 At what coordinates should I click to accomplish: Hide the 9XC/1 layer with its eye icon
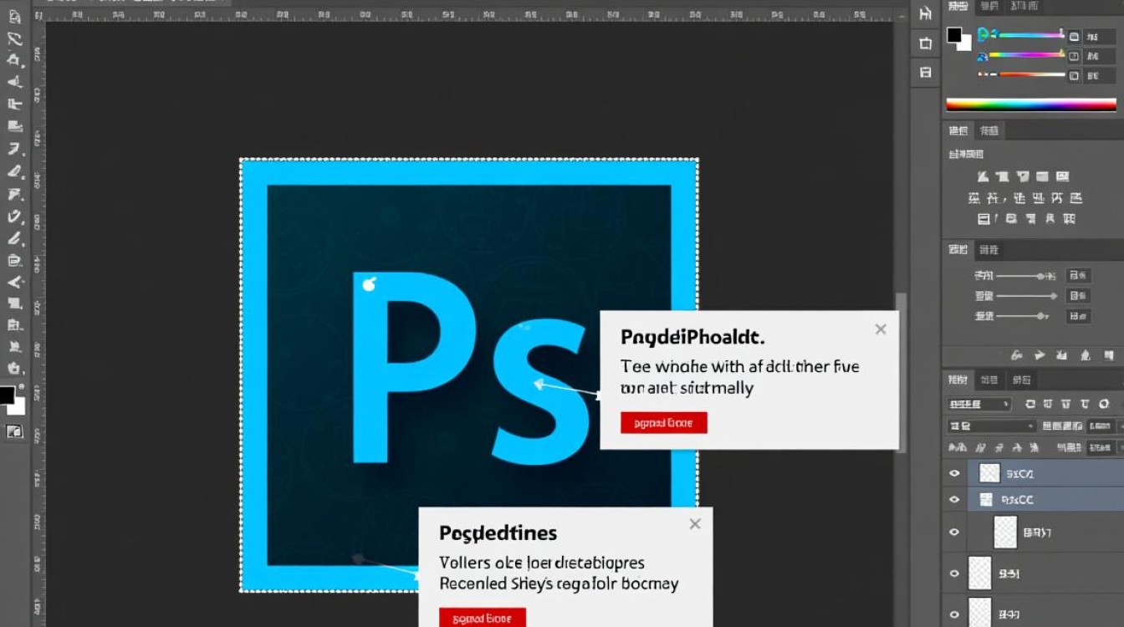point(954,473)
